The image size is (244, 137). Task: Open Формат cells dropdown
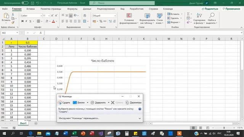174,22
